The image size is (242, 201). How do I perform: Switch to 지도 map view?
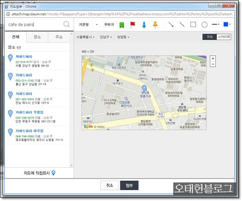210,37
